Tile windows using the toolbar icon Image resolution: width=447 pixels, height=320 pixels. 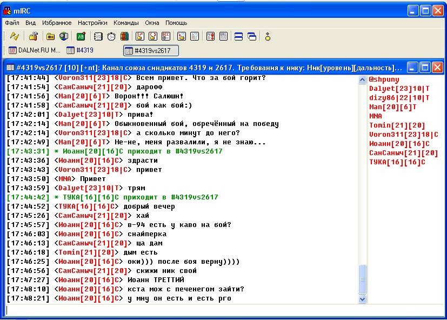(238, 36)
